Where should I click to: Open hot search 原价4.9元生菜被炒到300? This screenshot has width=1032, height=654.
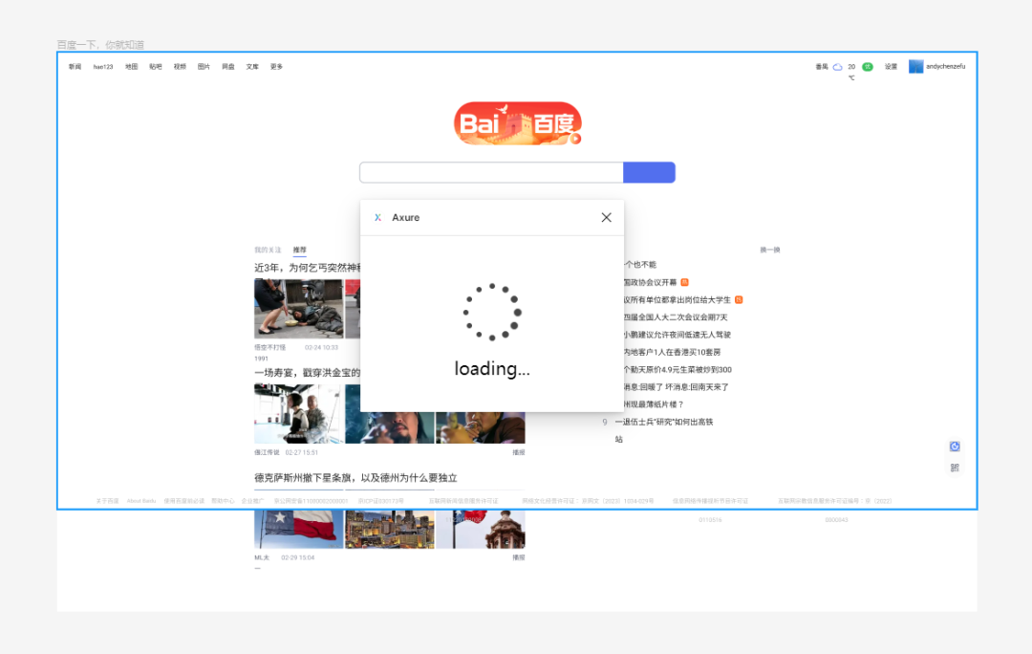coord(677,369)
